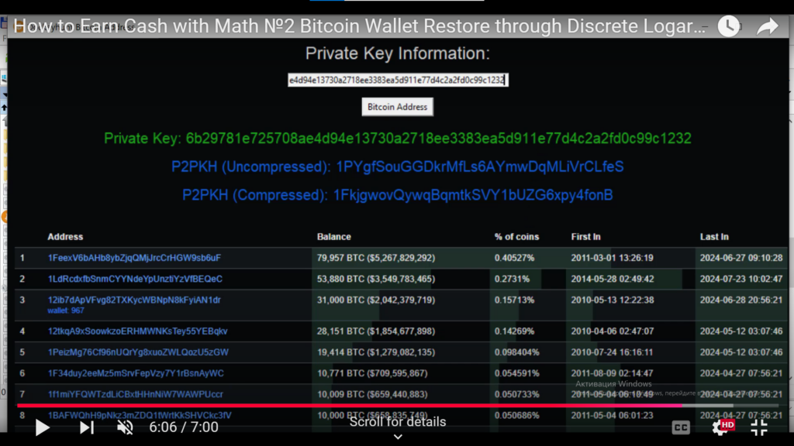The height and width of the screenshot is (446, 794).
Task: Click the 6:06 / 7:00 time display
Action: click(x=183, y=427)
